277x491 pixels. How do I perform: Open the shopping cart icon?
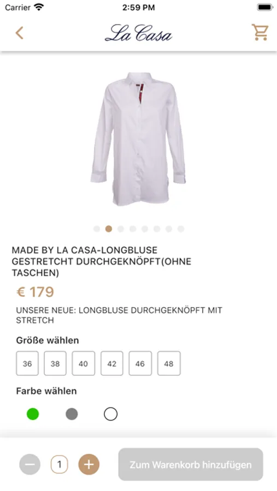point(260,32)
